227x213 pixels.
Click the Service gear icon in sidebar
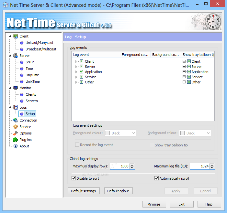click(16, 127)
